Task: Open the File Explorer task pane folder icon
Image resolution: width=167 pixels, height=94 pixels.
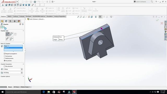Action: (166, 27)
